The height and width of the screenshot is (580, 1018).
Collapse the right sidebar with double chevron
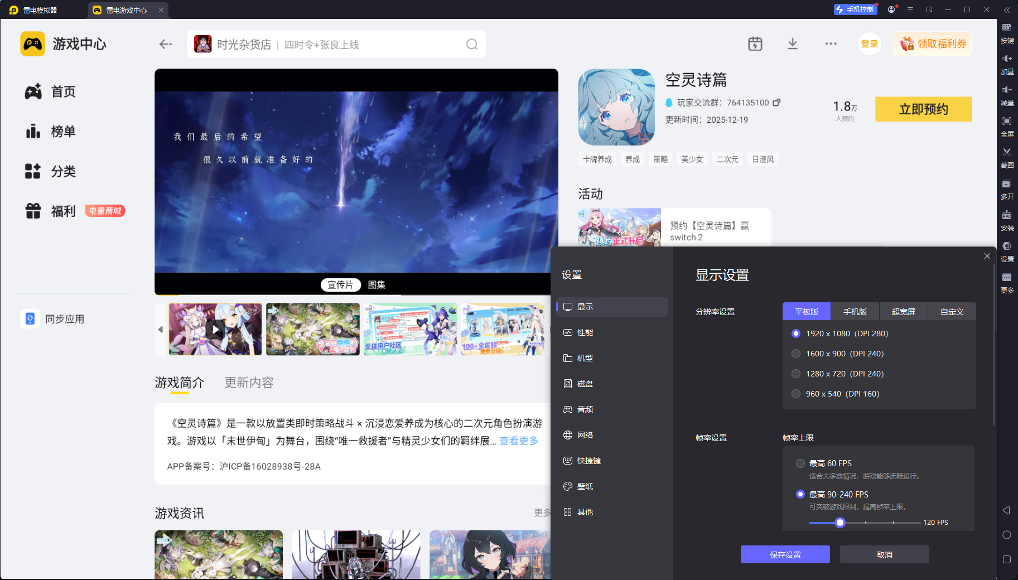pos(1007,9)
